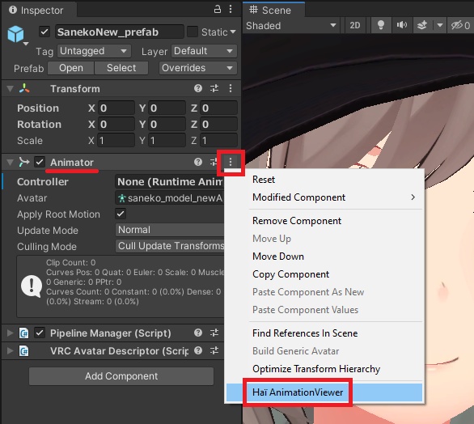Open Update Mode dropdown
The image size is (474, 424).
click(170, 230)
